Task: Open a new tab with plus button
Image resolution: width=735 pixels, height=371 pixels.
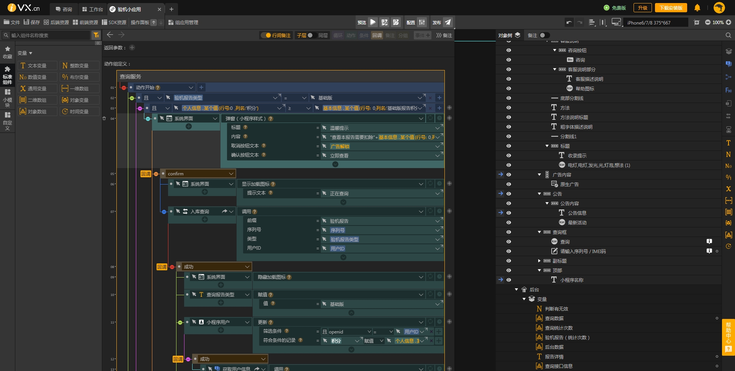Action: 171,9
